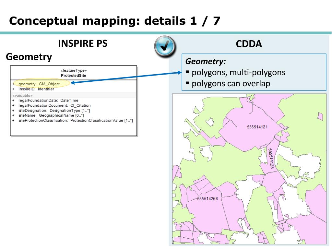Click the 'INSPIRE PS' heading
332x249 pixels.
coord(83,43)
